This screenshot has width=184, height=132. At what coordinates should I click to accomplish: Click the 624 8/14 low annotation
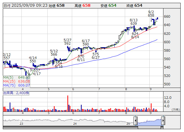click(135, 35)
